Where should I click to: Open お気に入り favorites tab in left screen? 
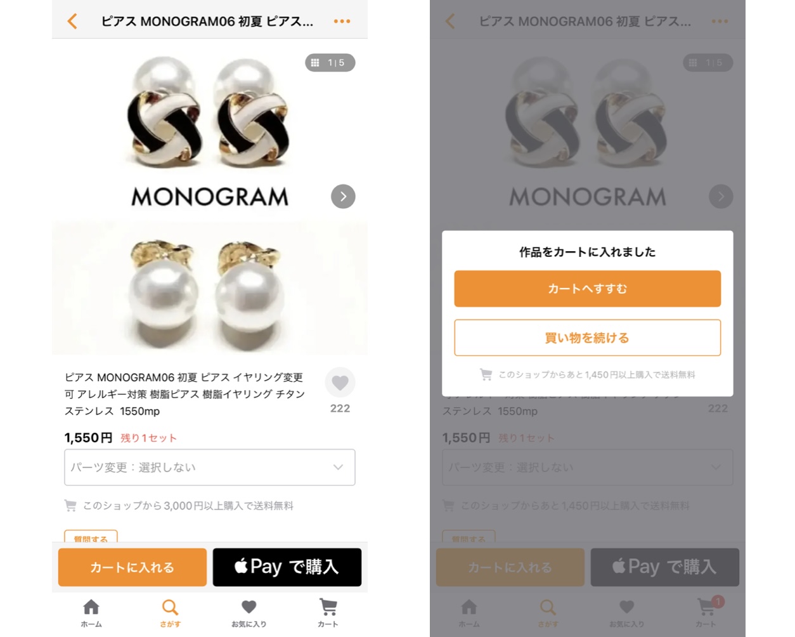pyautogui.click(x=249, y=613)
